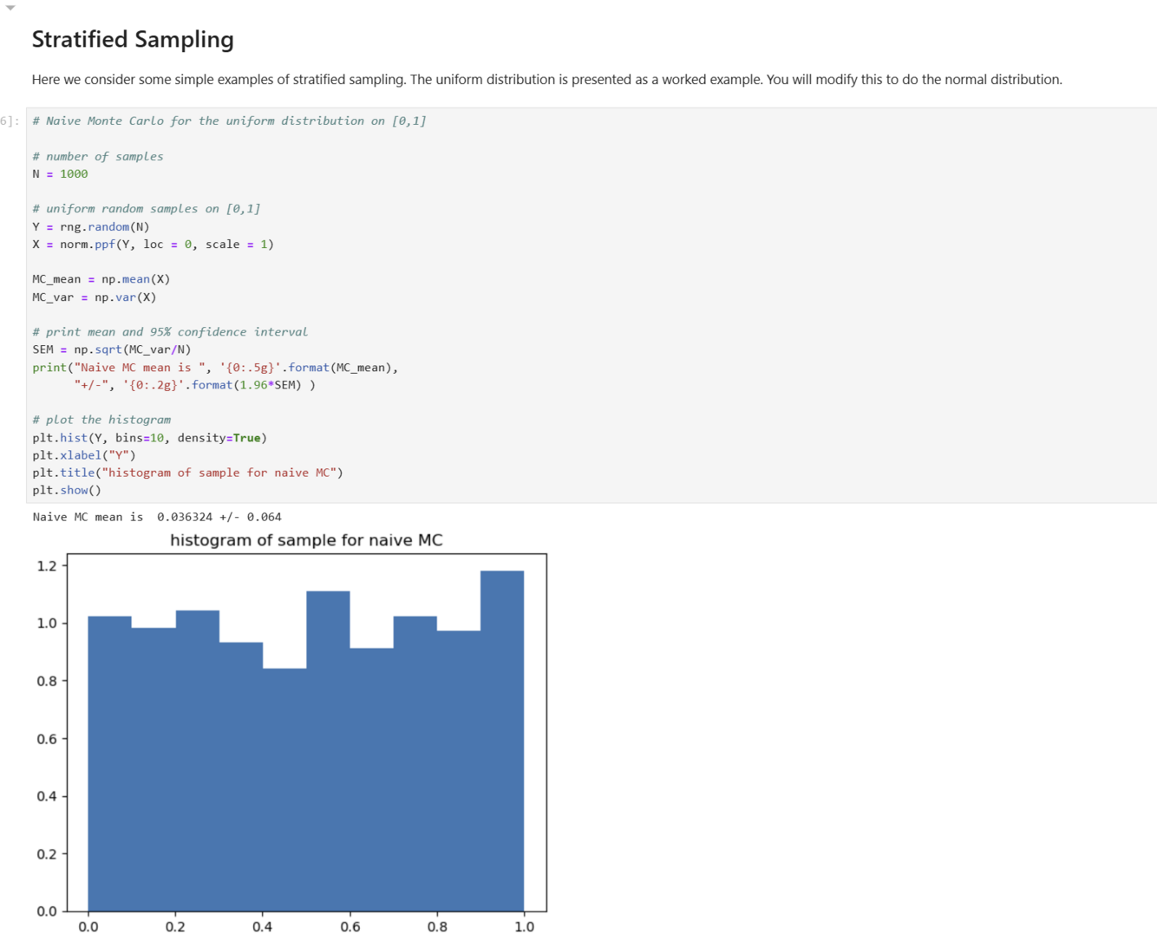Click the print("Naive MC mean is " line
The width and height of the screenshot is (1157, 940).
tap(215, 368)
